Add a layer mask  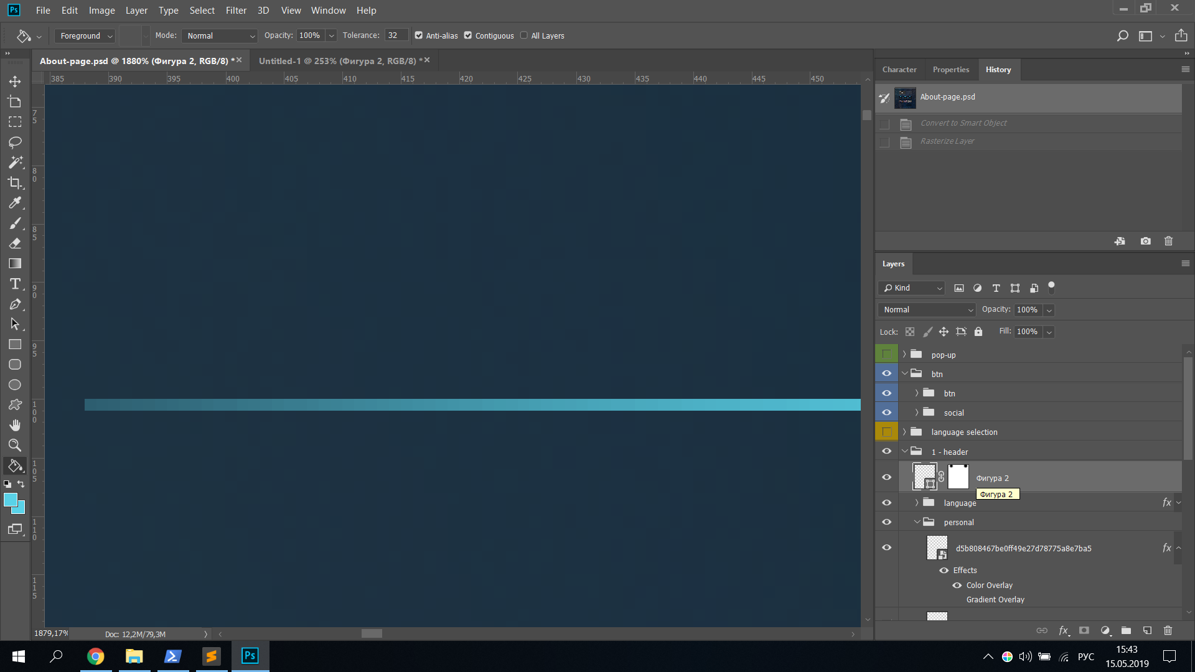pyautogui.click(x=1084, y=630)
